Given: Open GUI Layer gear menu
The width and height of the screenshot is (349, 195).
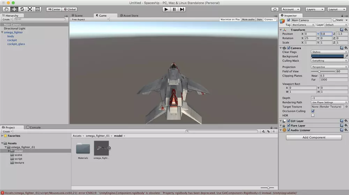Looking at the screenshot, I should (x=346, y=121).
